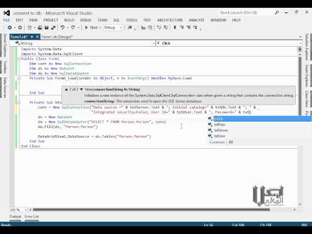The width and height of the screenshot is (312, 234).
Task: Open the DEBUG menu
Action: tap(86, 20)
